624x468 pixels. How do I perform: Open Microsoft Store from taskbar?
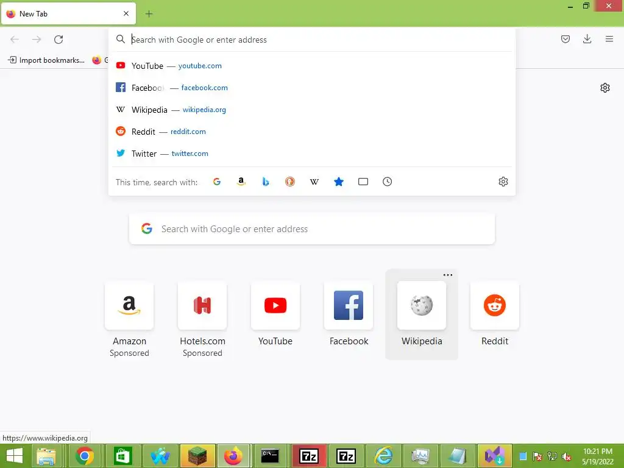tap(122, 456)
